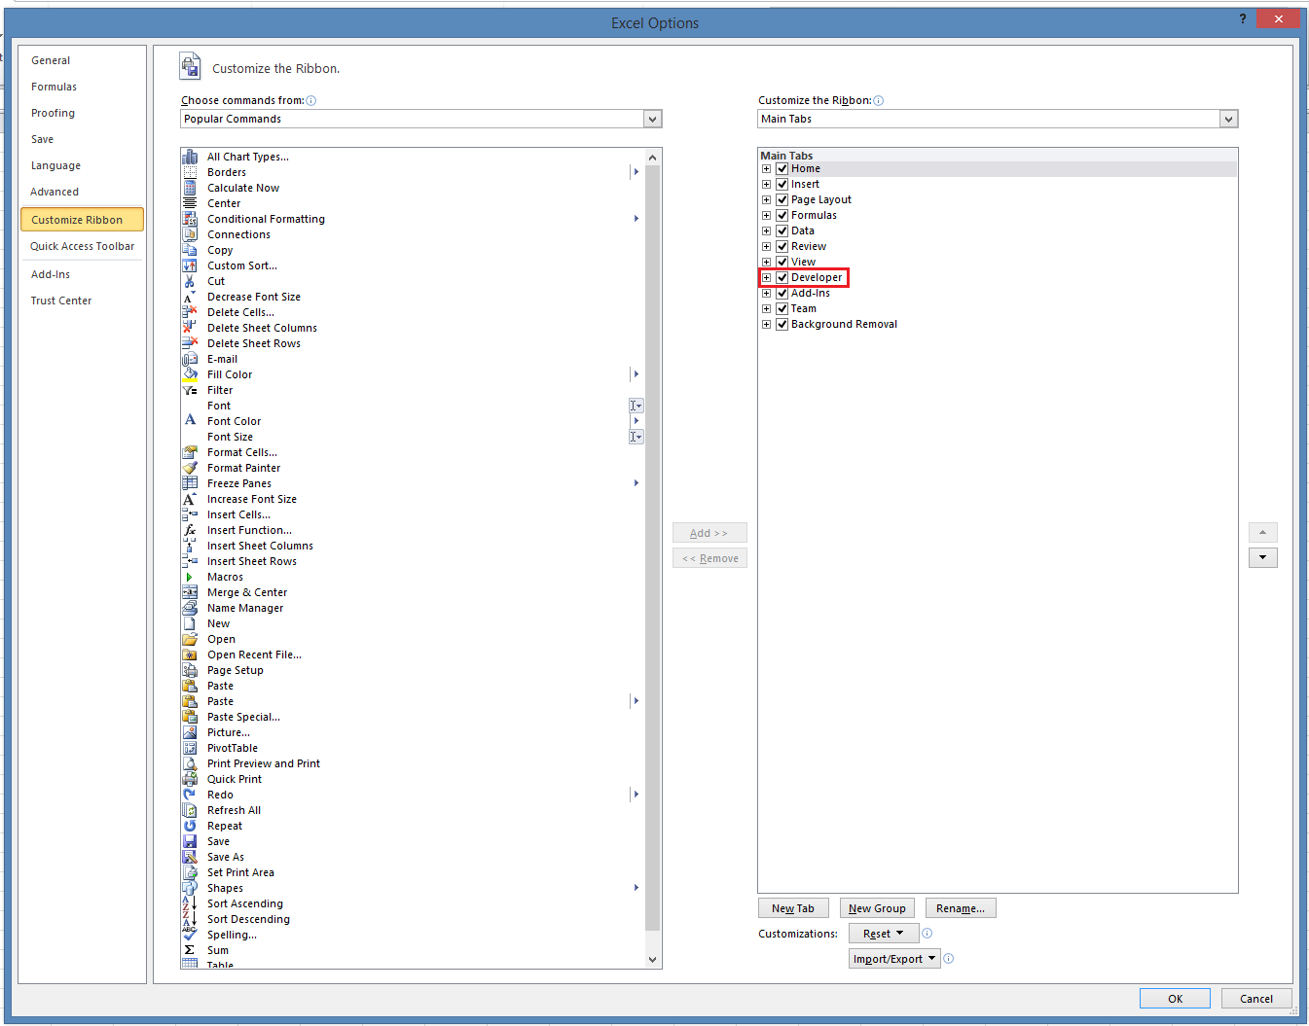Click the Macros play icon
Viewport: 1309px width, 1026px height.
pos(190,577)
